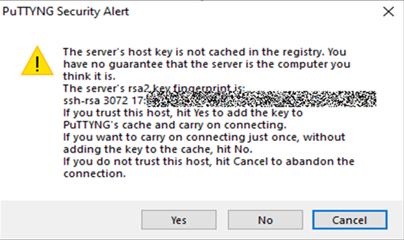This screenshot has height=240, width=404.
Task: Click the 'rsa2 key fingerprint is:' line
Action: pos(154,89)
